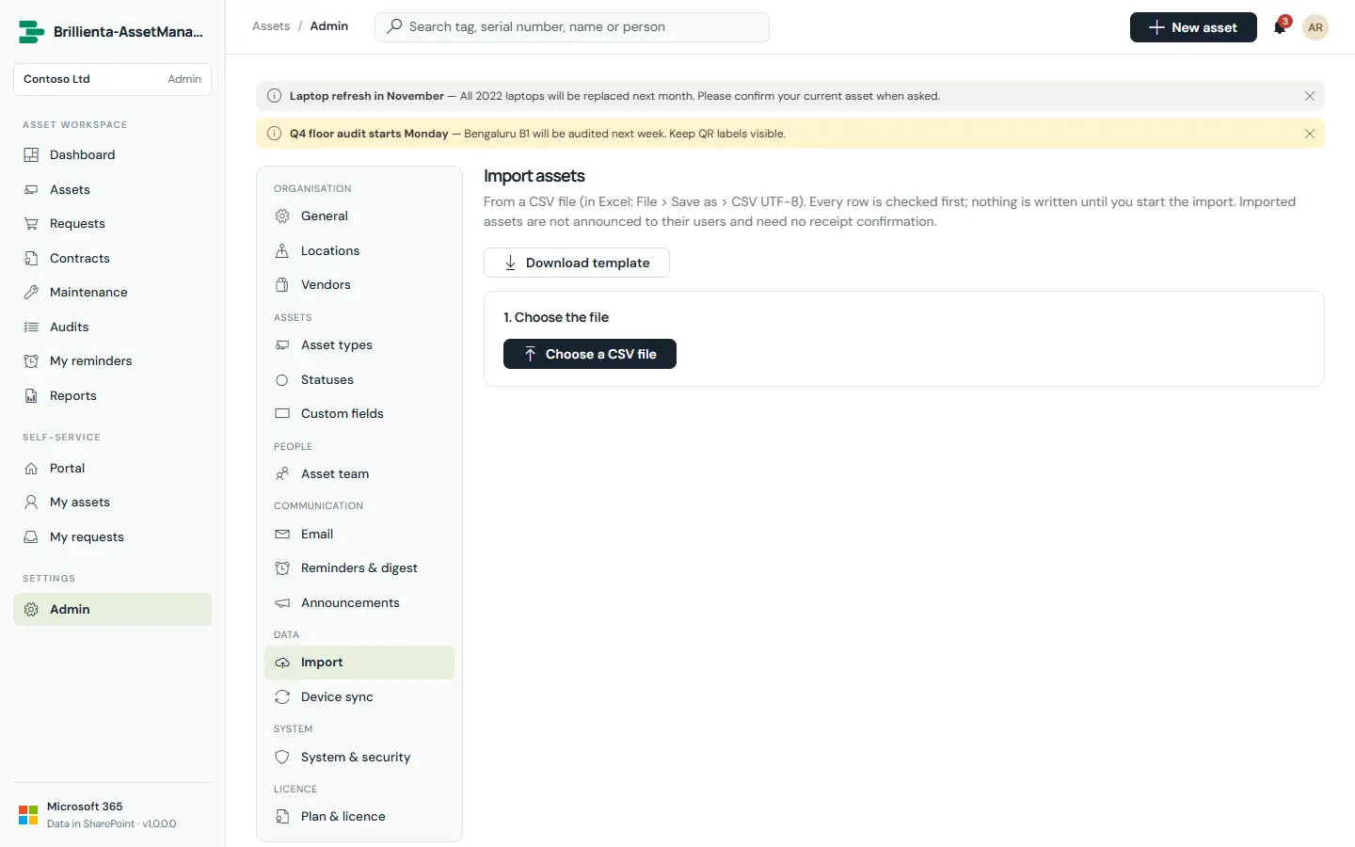
Task: Click the Maintenance wrench icon
Action: (x=31, y=293)
